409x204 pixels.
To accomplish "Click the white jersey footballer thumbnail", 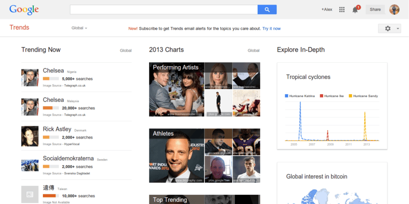I will point(246,169).
